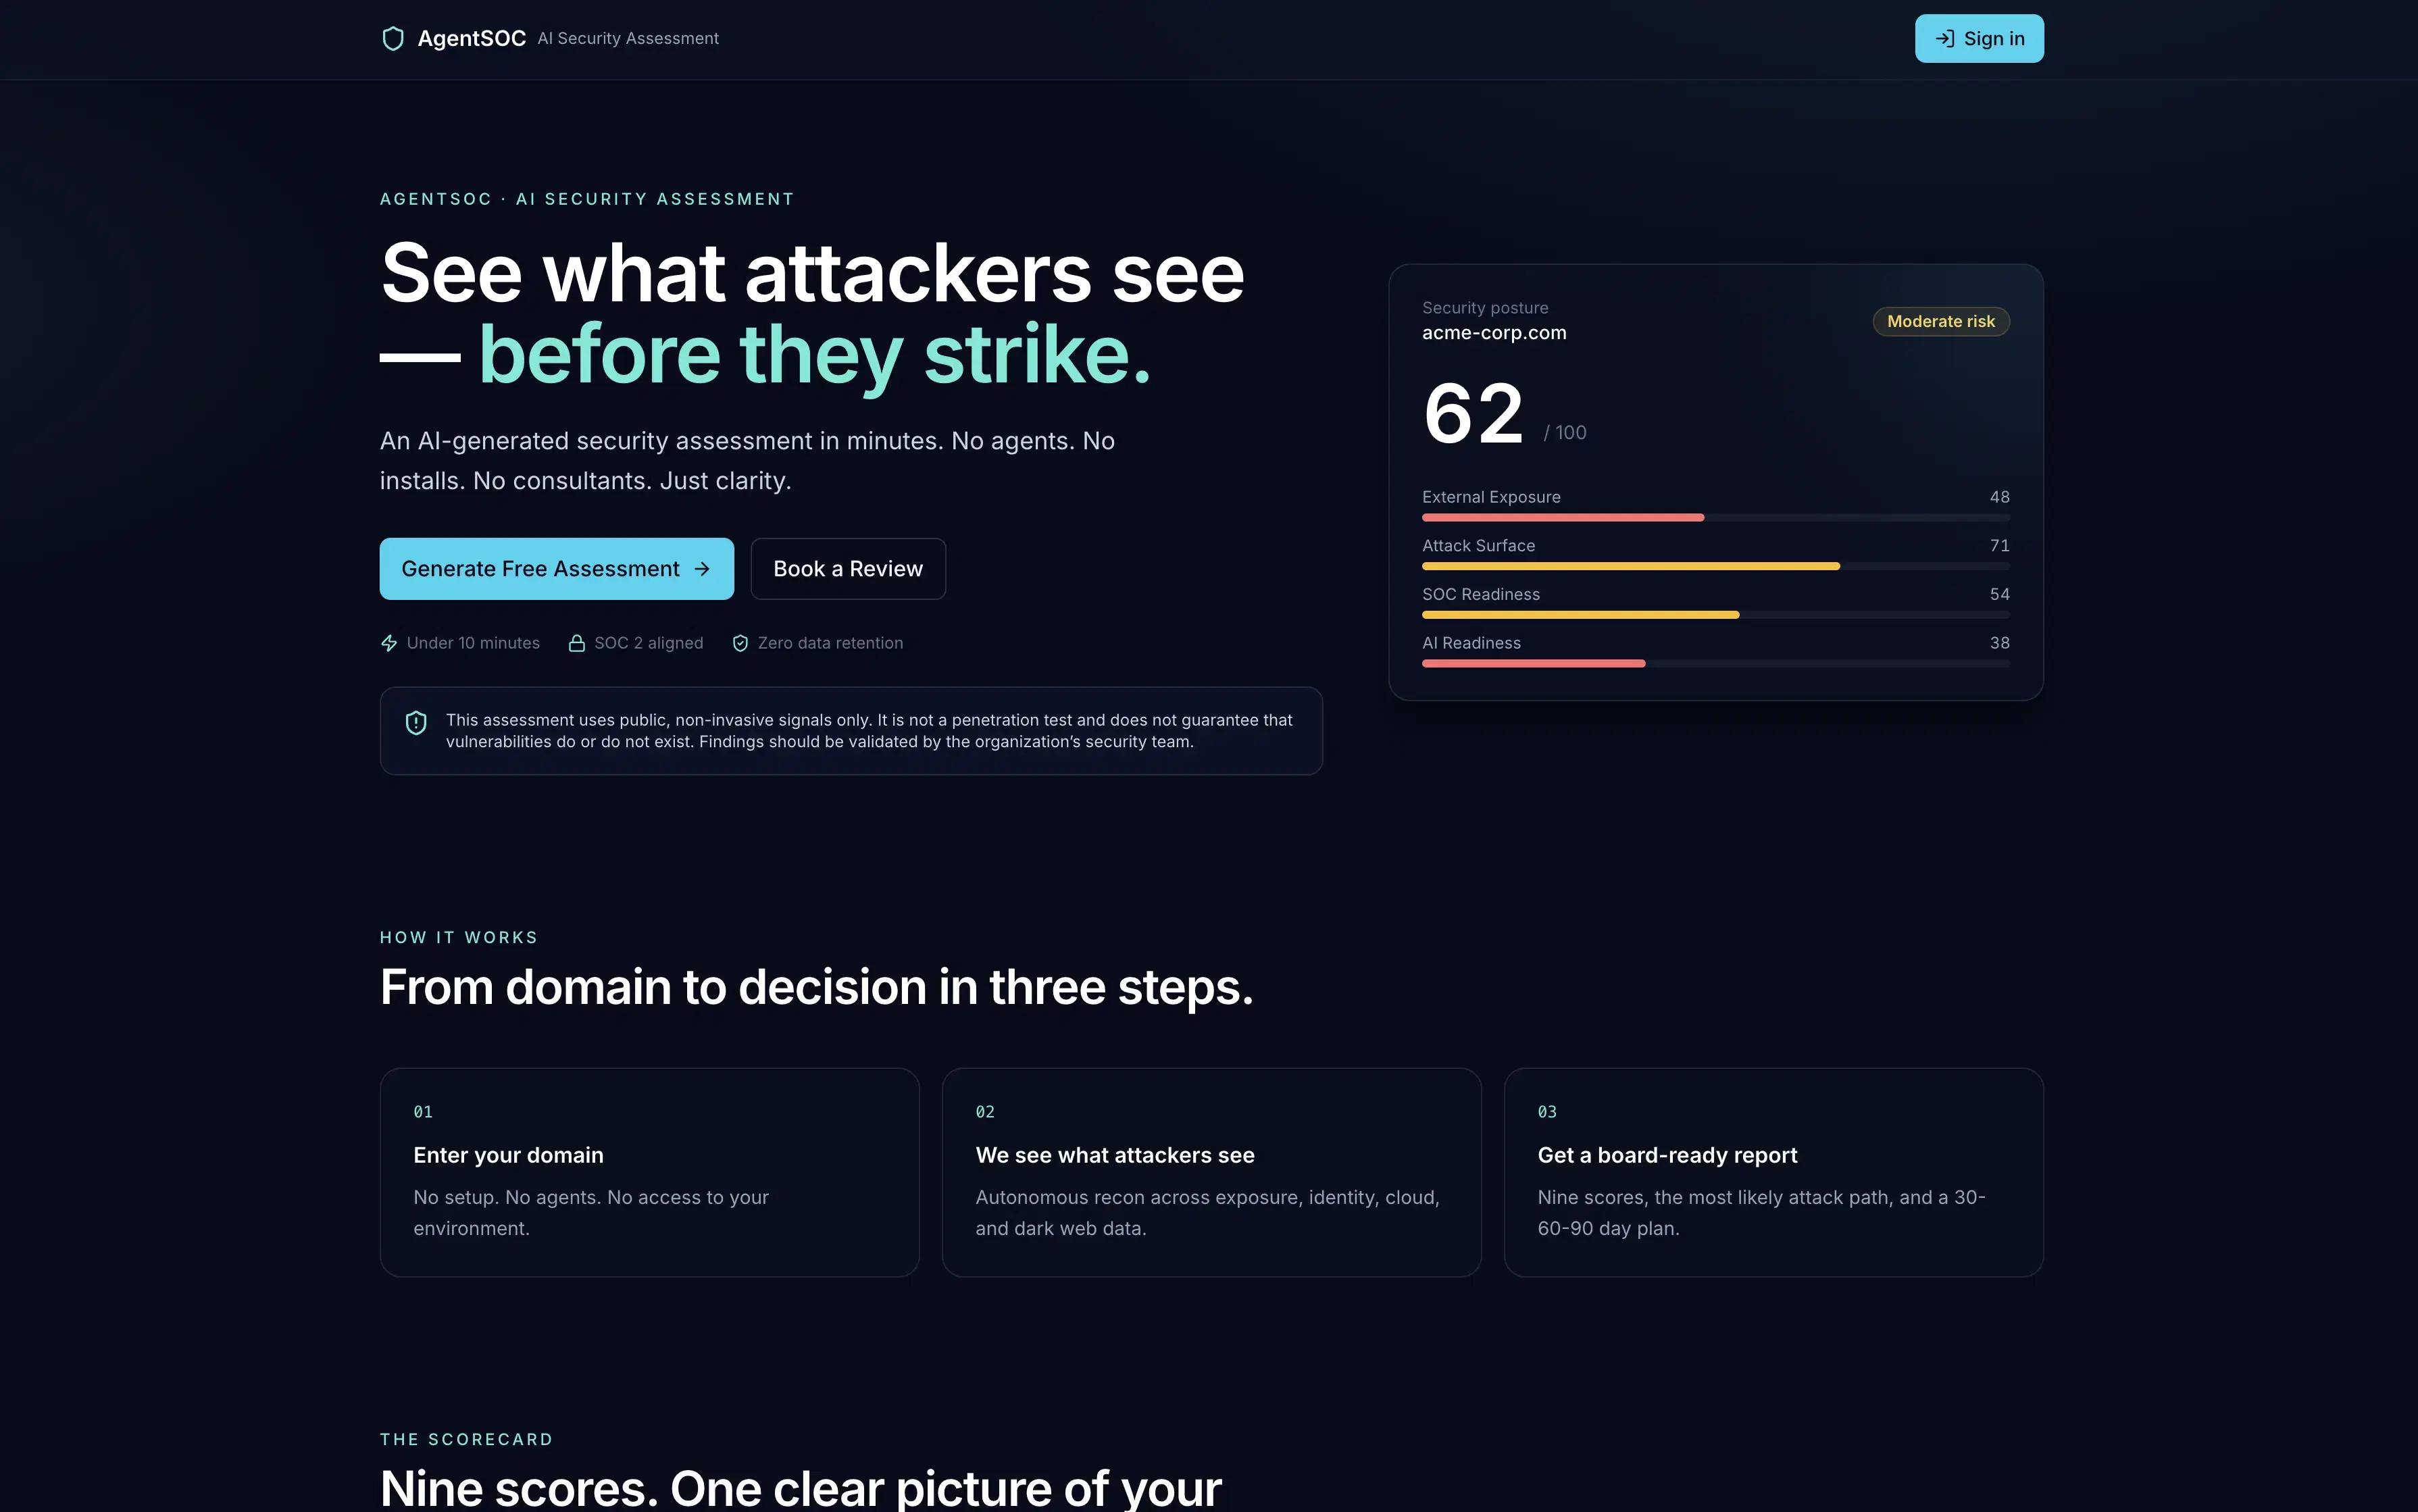Screen dimensions: 2418x1512
Task: Click the External Exposure value 48
Action: [1999, 497]
